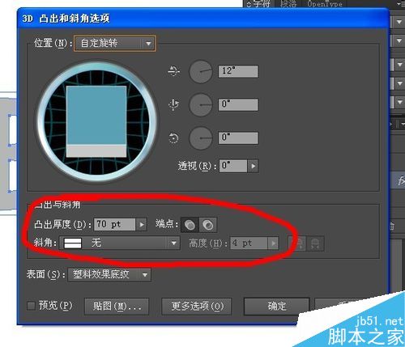This screenshot has height=347, width=405.
Task: Open the 位置 position dropdown
Action: click(x=115, y=44)
